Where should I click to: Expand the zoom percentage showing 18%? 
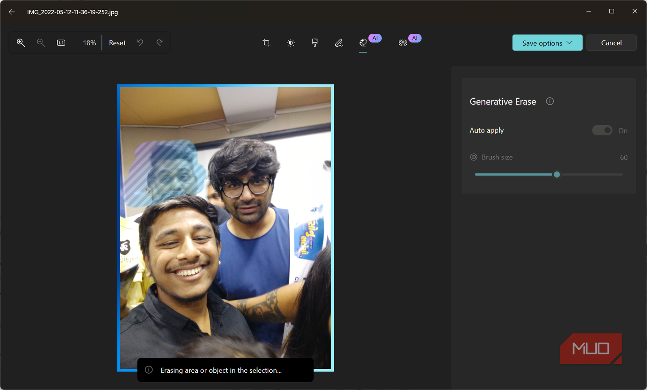(89, 42)
